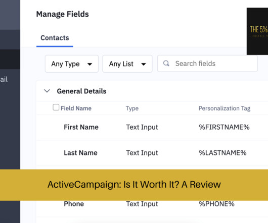Image resolution: width=268 pixels, height=223 pixels.
Task: Click the %PHONE% personalization tag
Action: coord(216,204)
